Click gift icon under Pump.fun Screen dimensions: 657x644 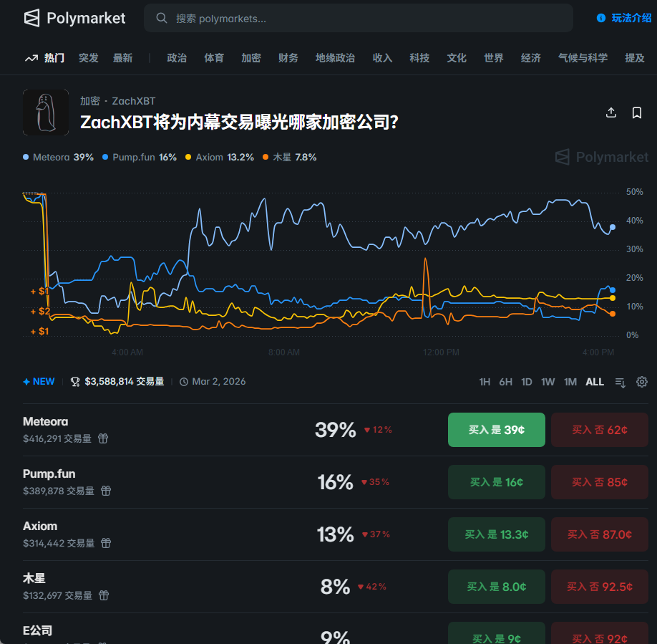click(x=106, y=491)
